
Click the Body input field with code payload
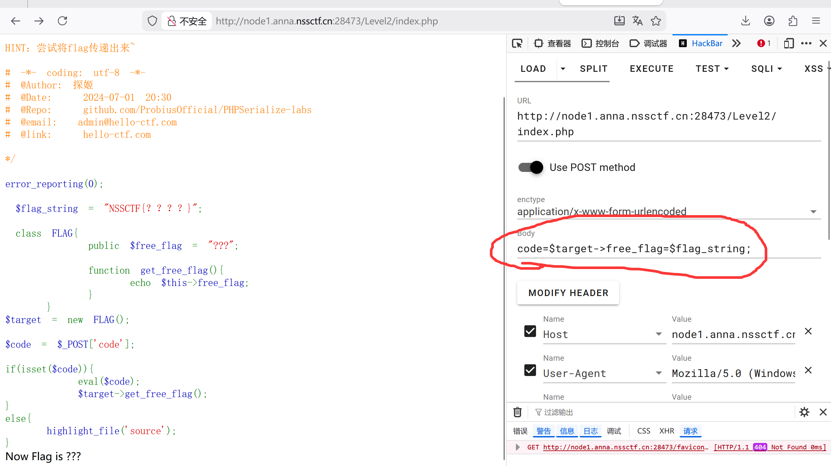(633, 249)
